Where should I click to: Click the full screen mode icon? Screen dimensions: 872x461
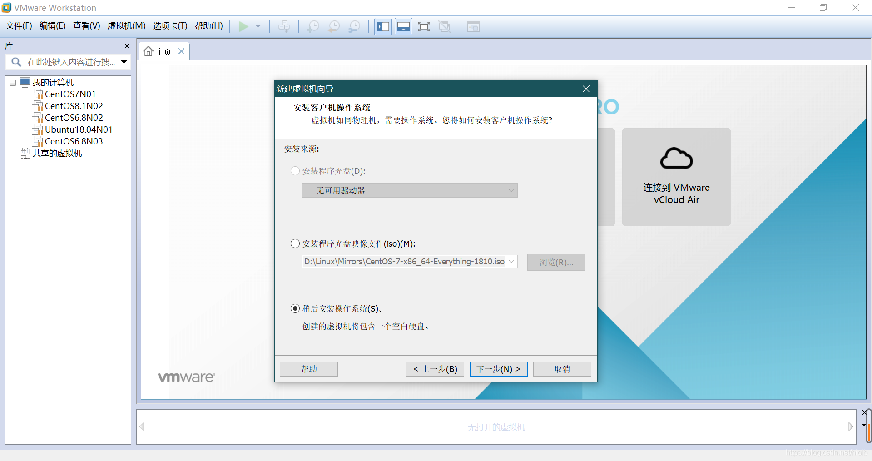tap(424, 26)
